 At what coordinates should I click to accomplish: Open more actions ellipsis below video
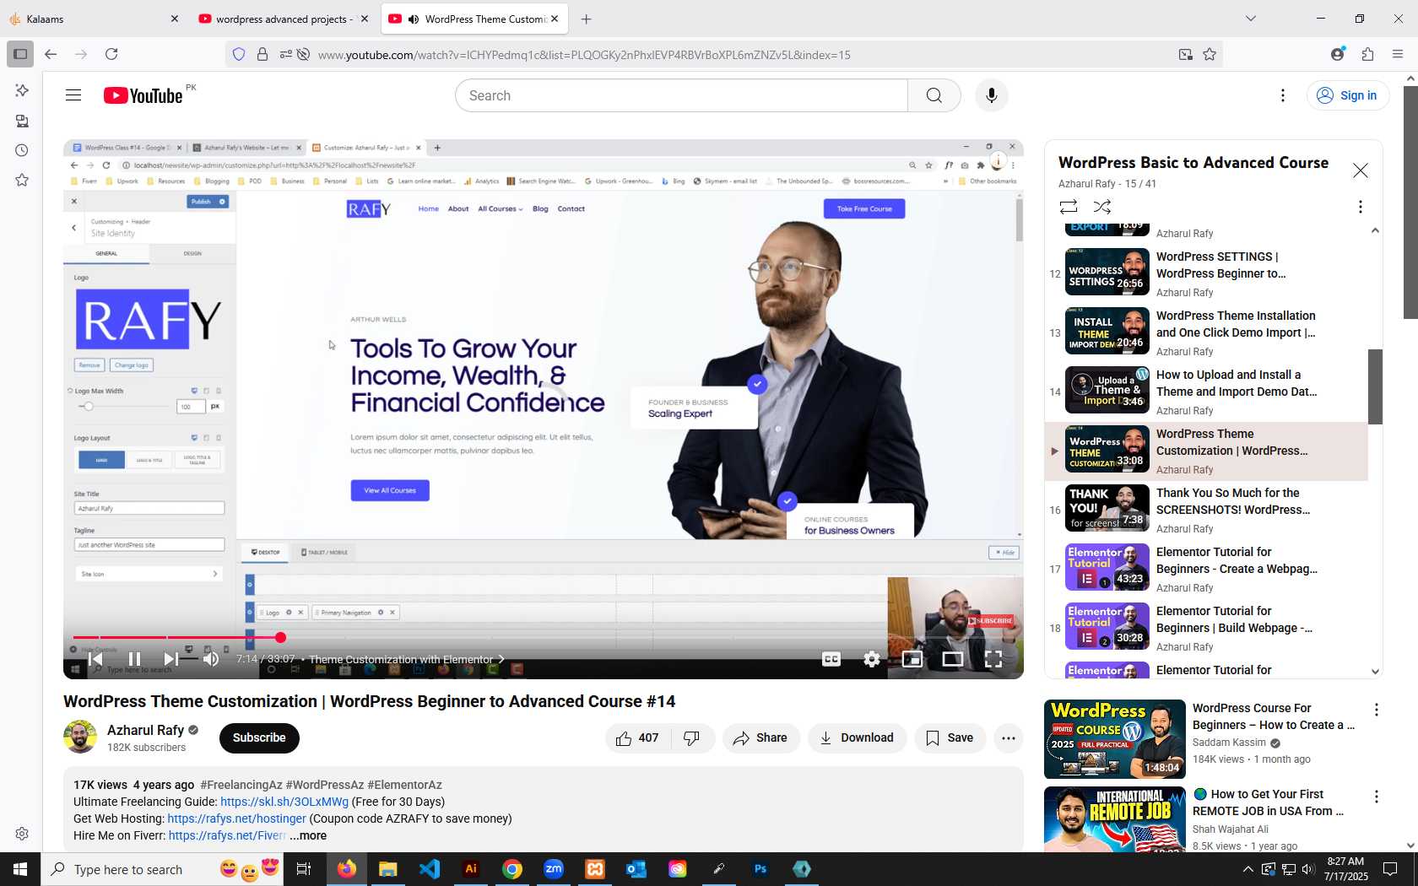point(1008,737)
